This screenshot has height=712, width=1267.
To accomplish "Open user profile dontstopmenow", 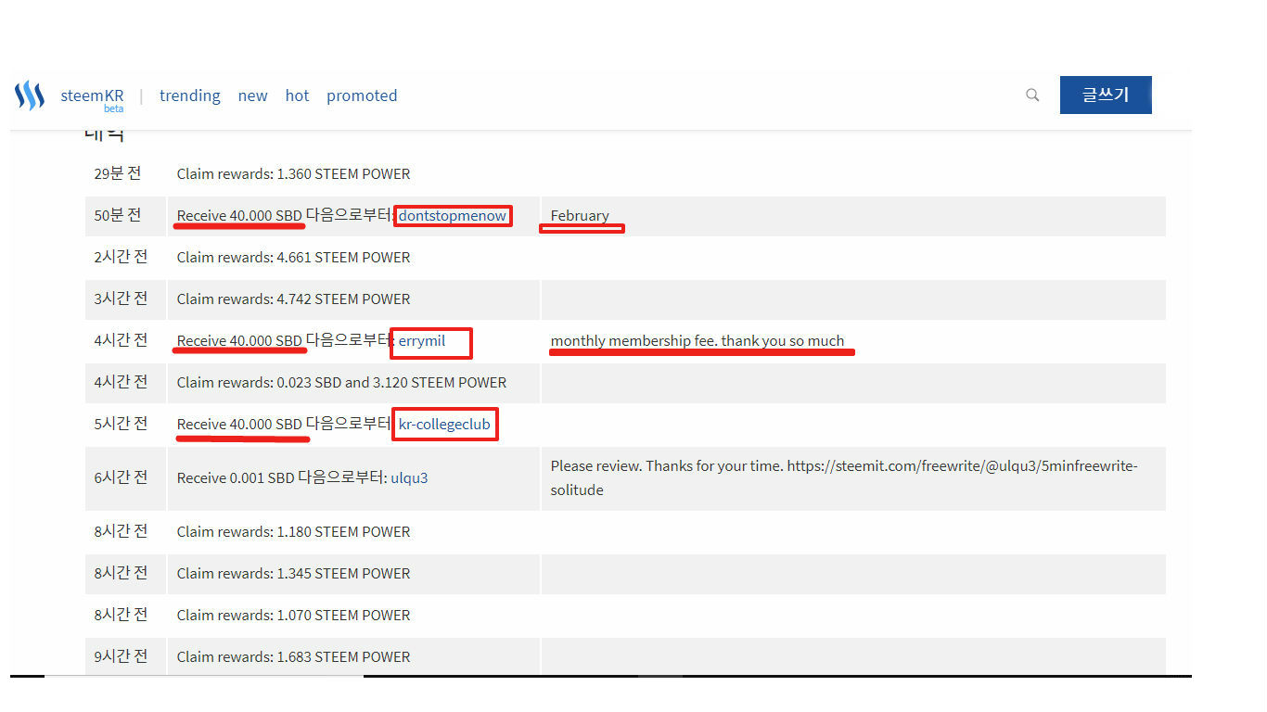I will click(452, 215).
